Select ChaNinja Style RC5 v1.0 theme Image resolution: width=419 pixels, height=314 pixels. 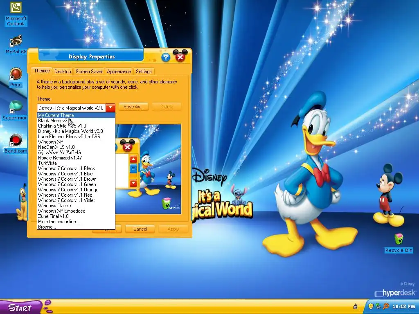point(76,126)
